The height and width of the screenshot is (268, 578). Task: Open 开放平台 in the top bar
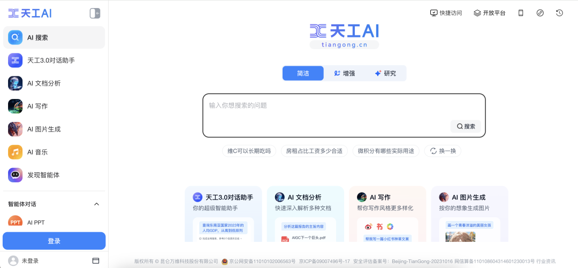(490, 13)
